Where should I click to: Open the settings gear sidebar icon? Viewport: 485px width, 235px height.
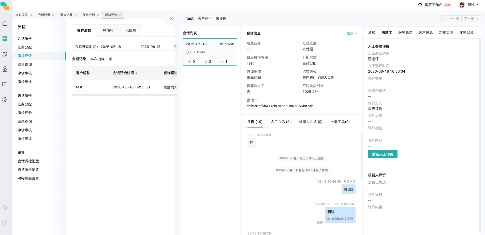pyautogui.click(x=5, y=100)
